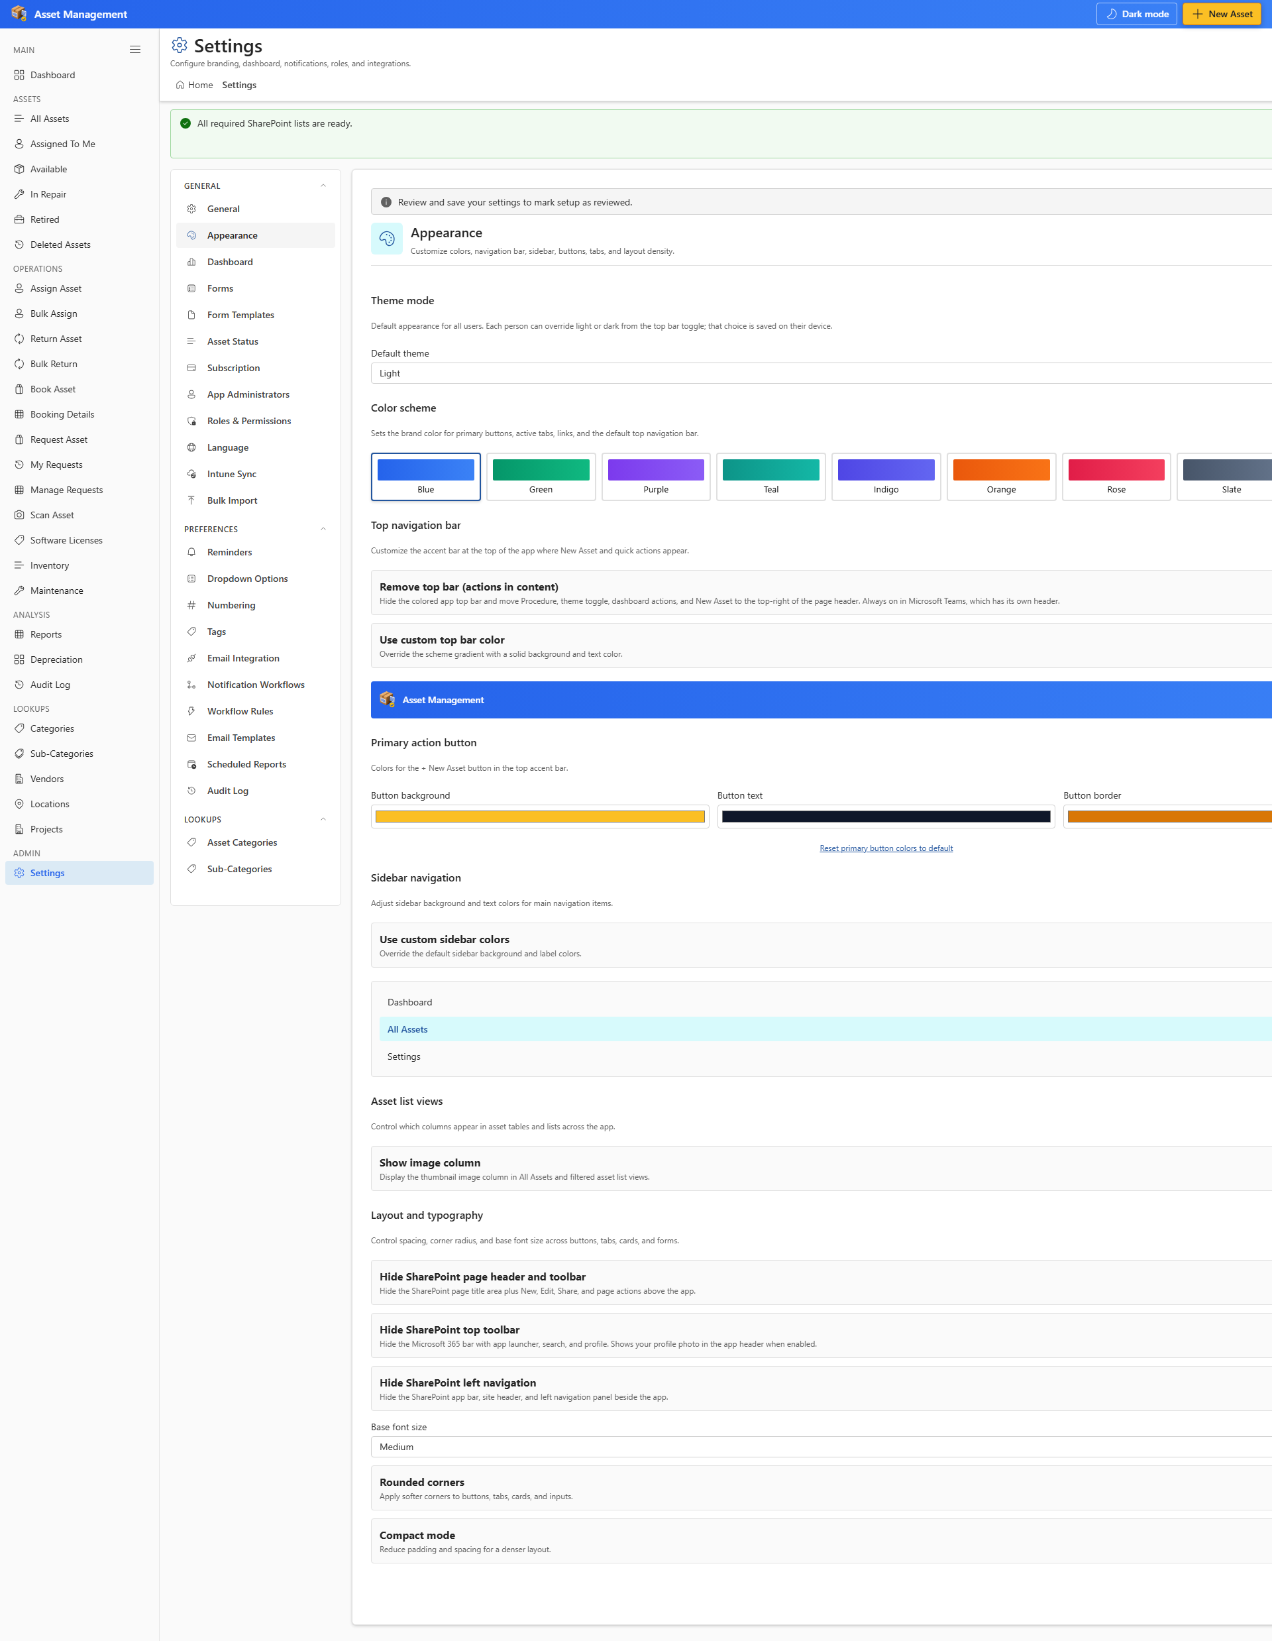Open Reports in the sidebar
The image size is (1272, 1641).
coord(79,634)
